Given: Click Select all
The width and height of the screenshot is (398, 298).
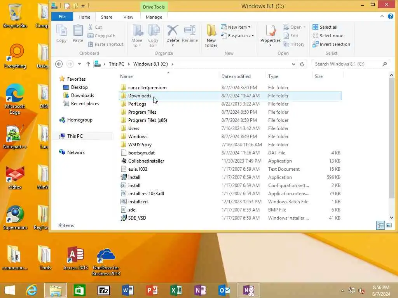Looking at the screenshot, I should pyautogui.click(x=325, y=27).
